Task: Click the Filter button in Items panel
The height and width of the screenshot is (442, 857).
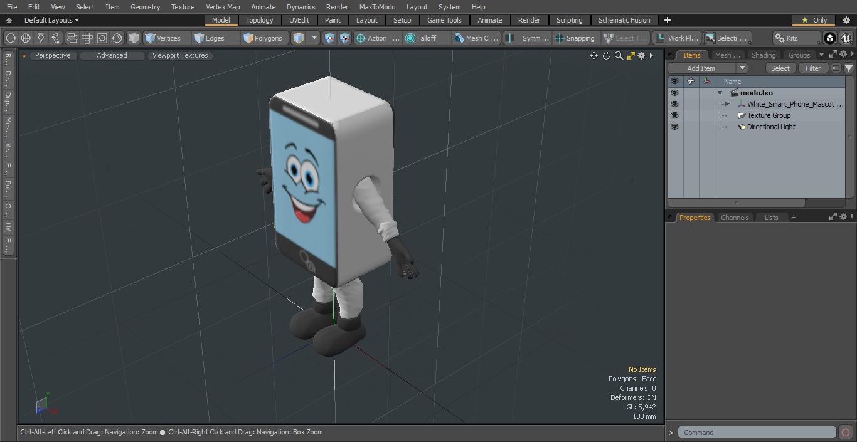Action: click(813, 68)
